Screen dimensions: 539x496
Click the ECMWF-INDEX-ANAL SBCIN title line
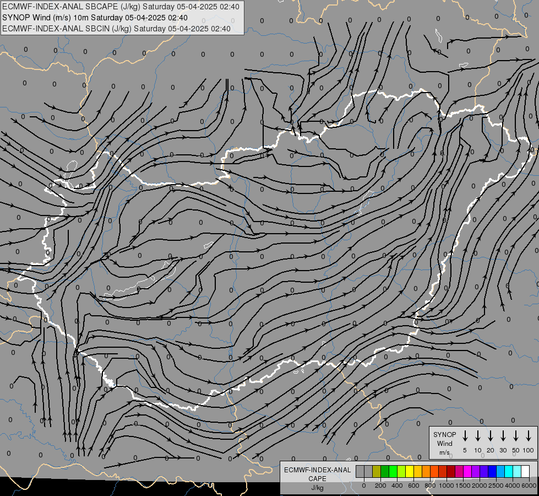[x=116, y=29]
